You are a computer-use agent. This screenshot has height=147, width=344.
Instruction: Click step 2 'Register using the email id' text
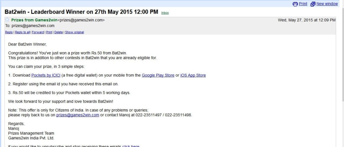coord(63,84)
